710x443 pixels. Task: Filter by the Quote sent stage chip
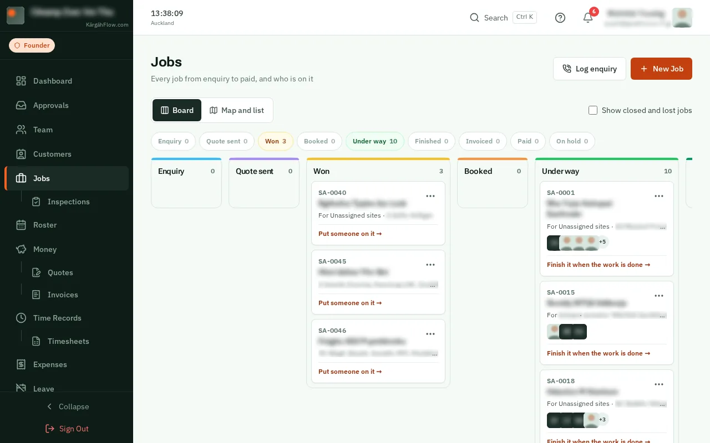227,141
